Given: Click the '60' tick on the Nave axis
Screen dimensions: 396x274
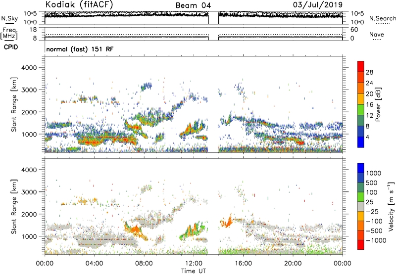Looking at the screenshot, I should coord(354,30).
